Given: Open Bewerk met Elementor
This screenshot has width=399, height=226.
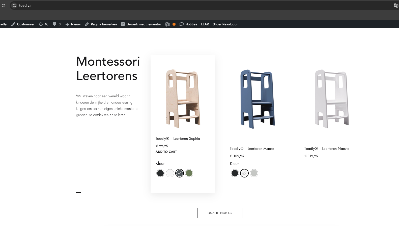Looking at the screenshot, I should [x=141, y=24].
